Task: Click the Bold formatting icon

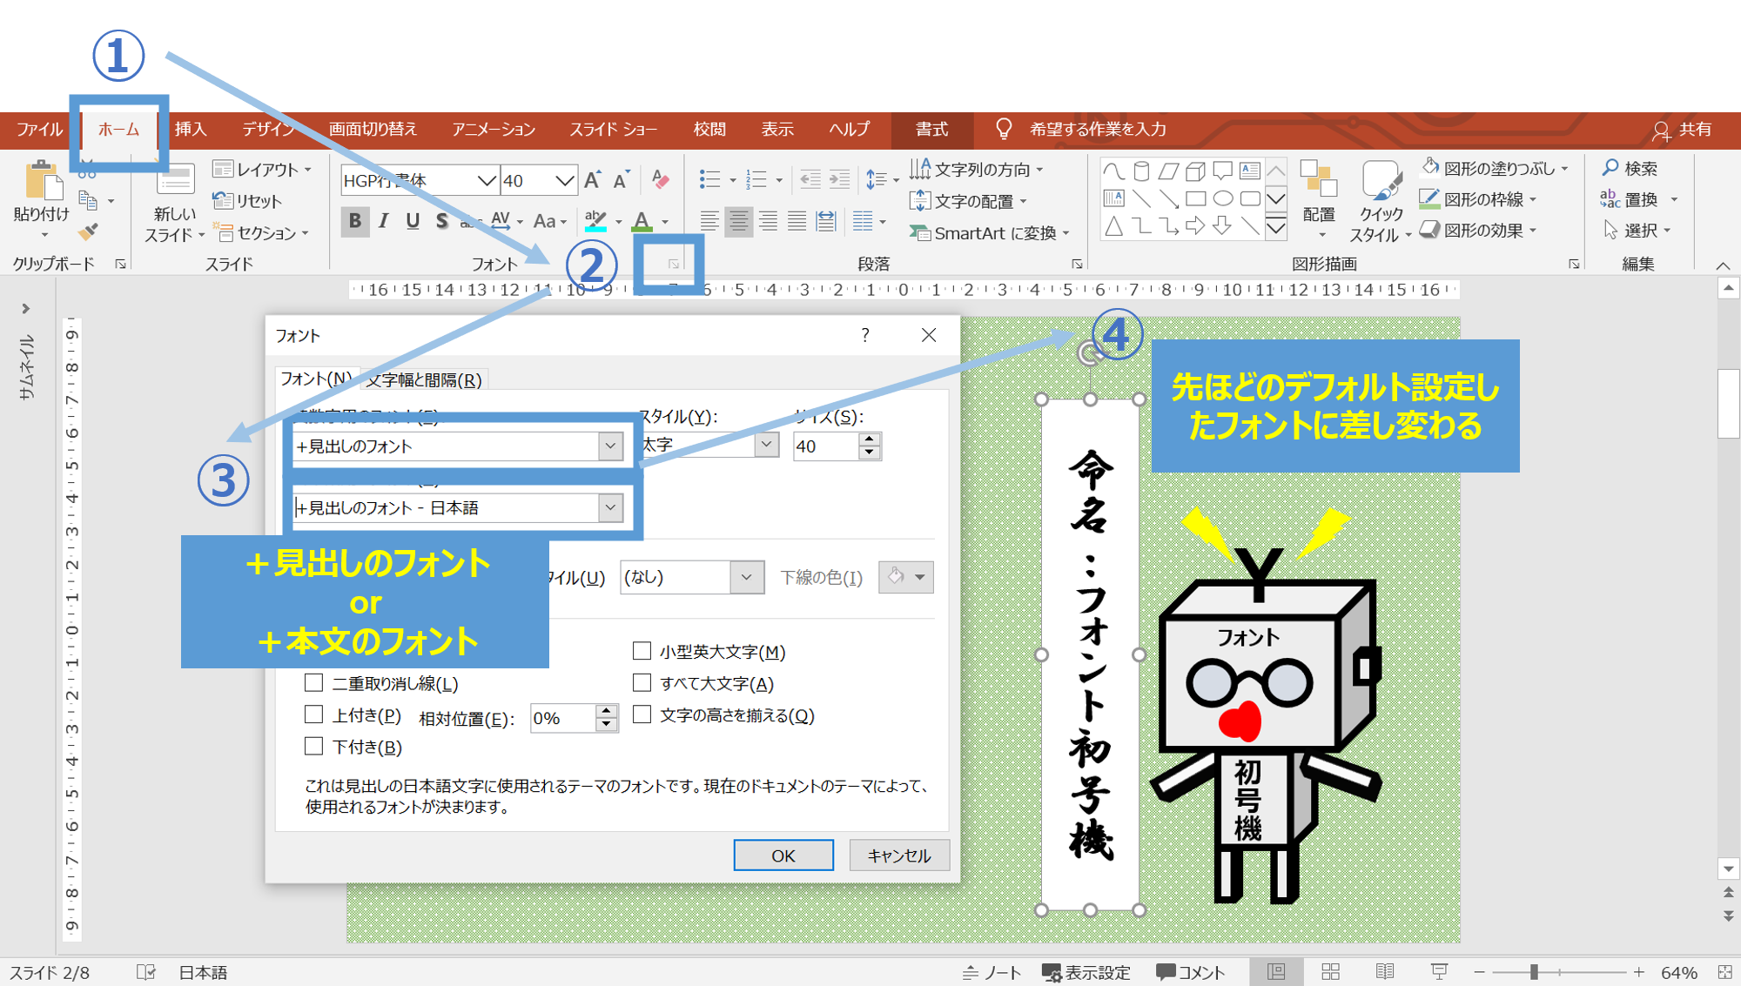Action: 354,221
